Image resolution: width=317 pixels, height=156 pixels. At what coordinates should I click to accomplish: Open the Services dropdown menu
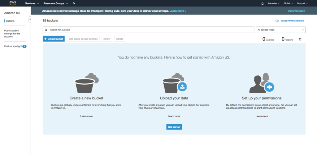coord(32,3)
